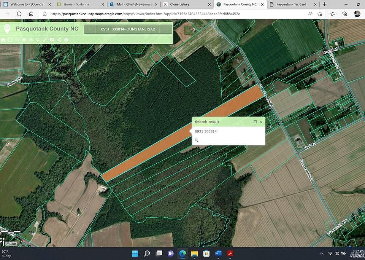The width and height of the screenshot is (365, 260).
Task: Click the Home icon in map toolbar
Action: pos(3,40)
